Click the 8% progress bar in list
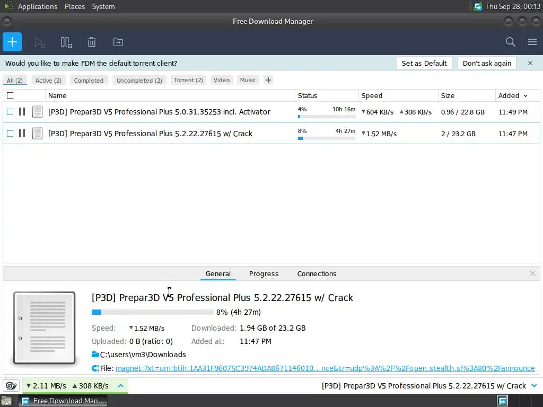This screenshot has height=407, width=543. (x=327, y=138)
